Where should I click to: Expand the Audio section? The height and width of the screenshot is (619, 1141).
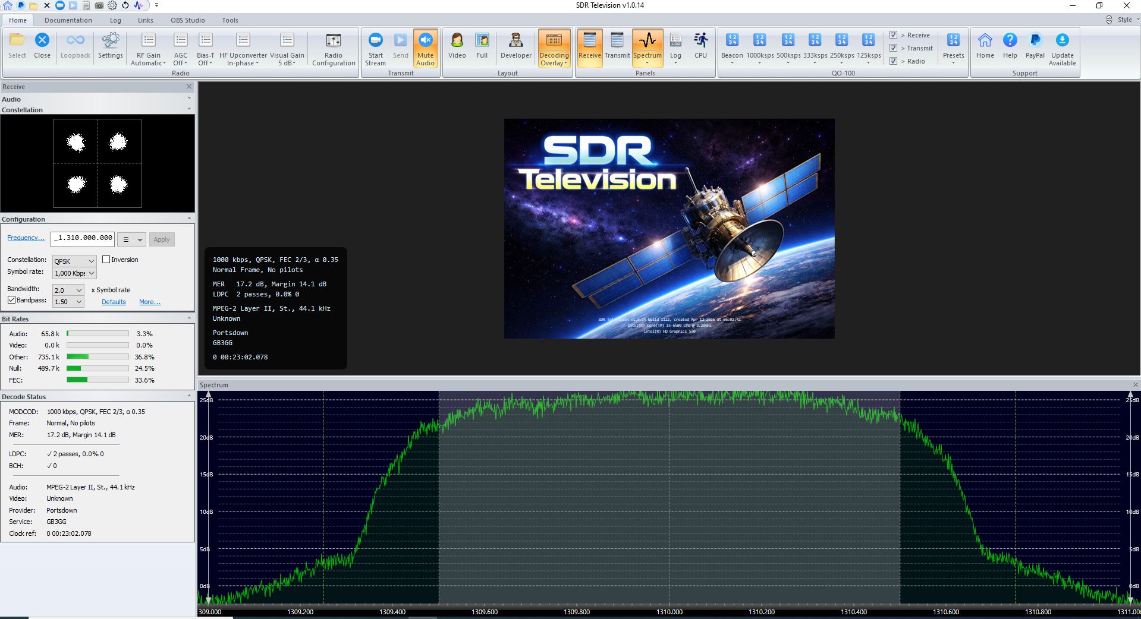pos(190,99)
